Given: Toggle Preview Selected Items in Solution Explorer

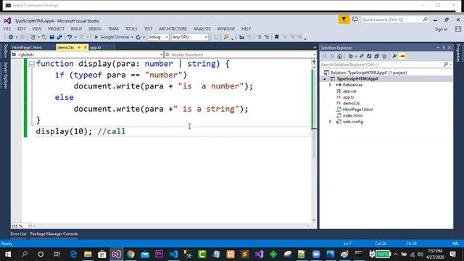Looking at the screenshot, I should pyautogui.click(x=402, y=57).
